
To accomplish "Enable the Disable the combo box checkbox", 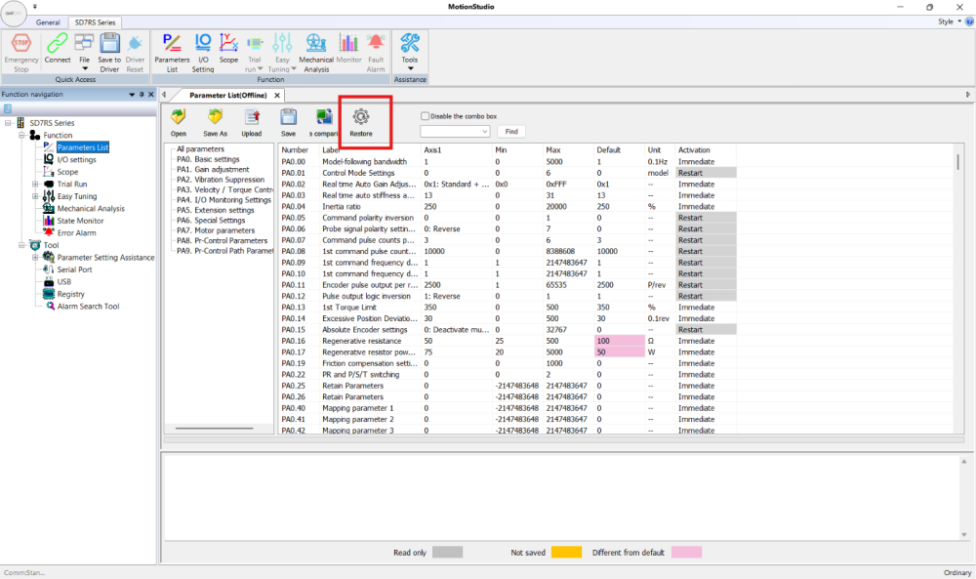I will click(x=426, y=116).
